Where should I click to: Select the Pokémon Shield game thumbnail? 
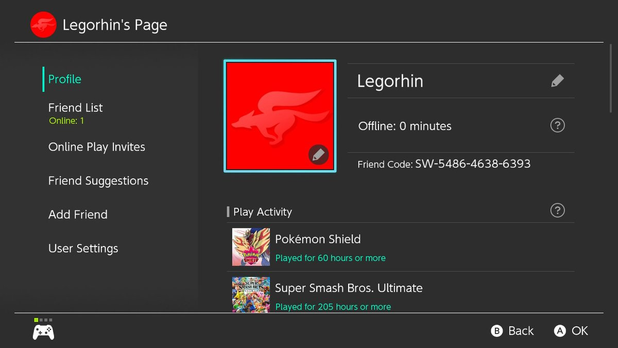pyautogui.click(x=251, y=247)
